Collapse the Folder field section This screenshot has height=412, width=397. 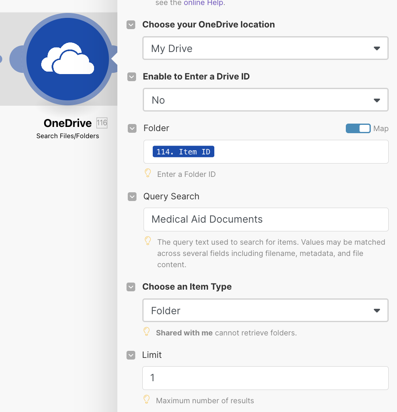point(132,129)
